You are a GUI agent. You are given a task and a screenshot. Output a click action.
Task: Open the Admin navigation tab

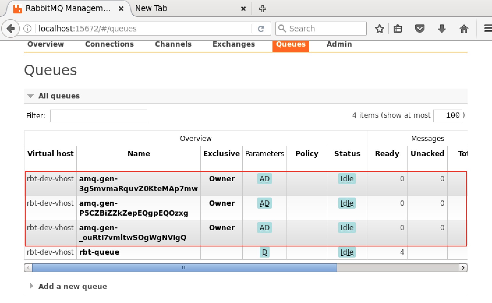tap(339, 44)
